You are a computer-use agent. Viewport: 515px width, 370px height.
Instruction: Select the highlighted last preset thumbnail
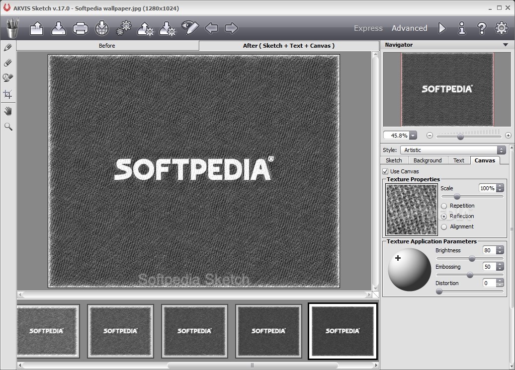(x=343, y=331)
